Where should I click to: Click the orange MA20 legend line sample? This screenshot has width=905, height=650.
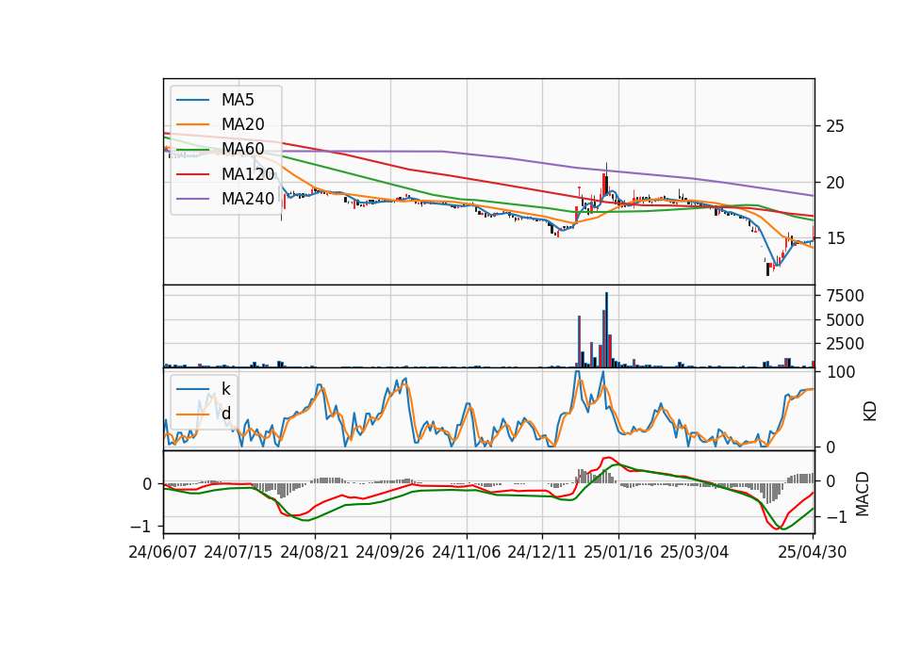click(192, 124)
